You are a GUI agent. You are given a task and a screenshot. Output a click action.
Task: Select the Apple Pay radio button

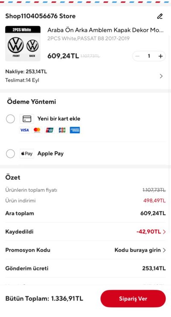tap(10, 154)
